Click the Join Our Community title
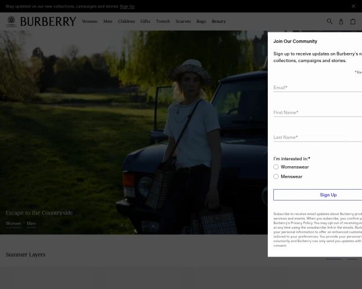The width and height of the screenshot is (362, 289). tap(295, 42)
